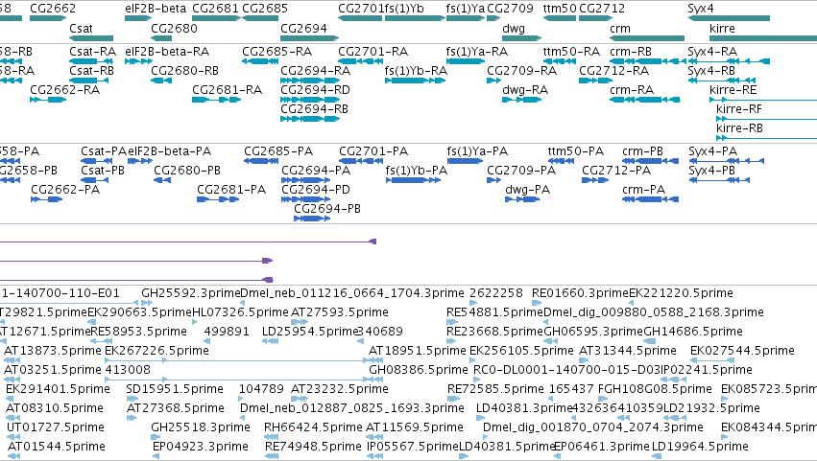Viewport: 817px width, 461px height.
Task: Select transcript Syx4-RB
Action: coord(722,81)
